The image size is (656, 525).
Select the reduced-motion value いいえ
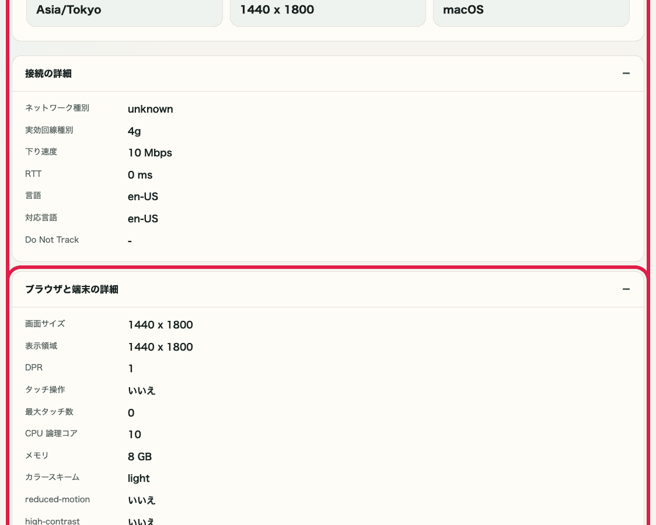141,500
